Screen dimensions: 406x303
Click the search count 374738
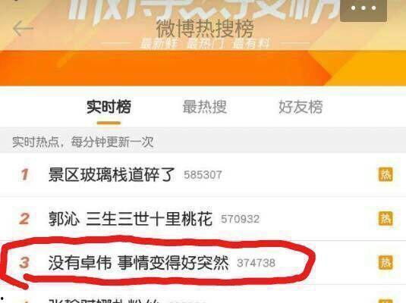pos(256,263)
